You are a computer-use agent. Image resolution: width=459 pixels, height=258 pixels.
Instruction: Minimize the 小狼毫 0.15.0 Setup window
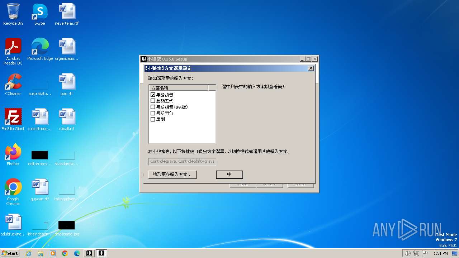tap(302, 59)
